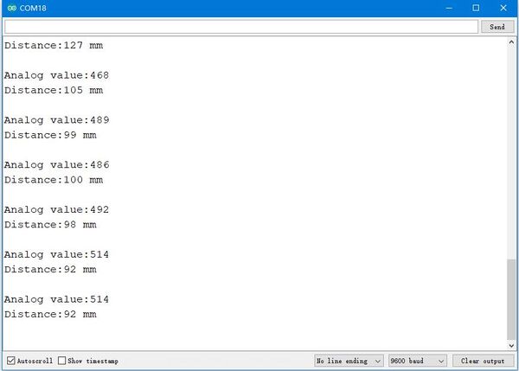Viewport: 519px width, 371px height.
Task: Click the 'Distance:127 mm' line
Action: click(x=54, y=45)
